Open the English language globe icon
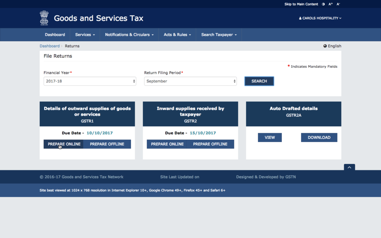Image resolution: width=381 pixels, height=238 pixels. click(x=325, y=46)
